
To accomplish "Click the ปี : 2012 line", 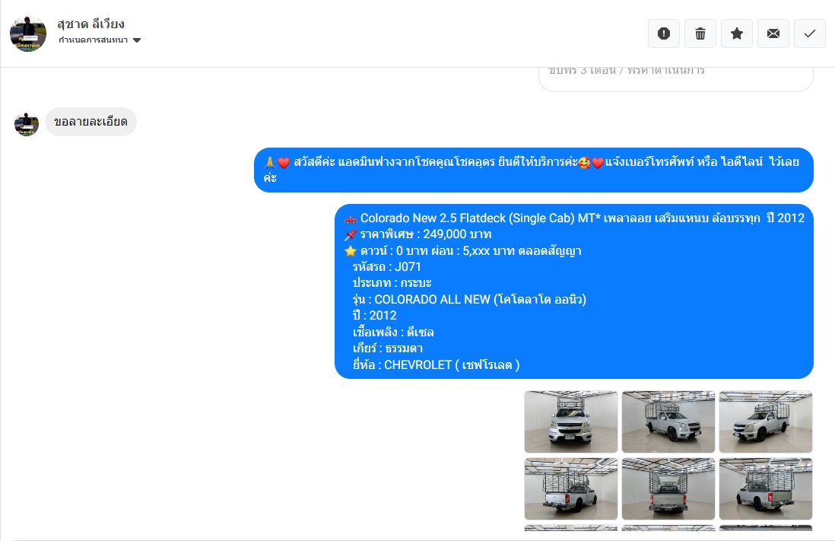I will [x=374, y=315].
